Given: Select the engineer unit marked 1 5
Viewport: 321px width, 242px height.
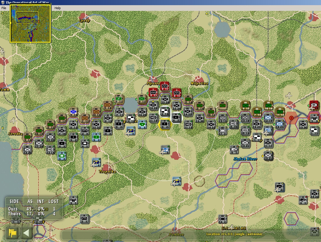Looking at the screenshot, I should pyautogui.click(x=16, y=220).
